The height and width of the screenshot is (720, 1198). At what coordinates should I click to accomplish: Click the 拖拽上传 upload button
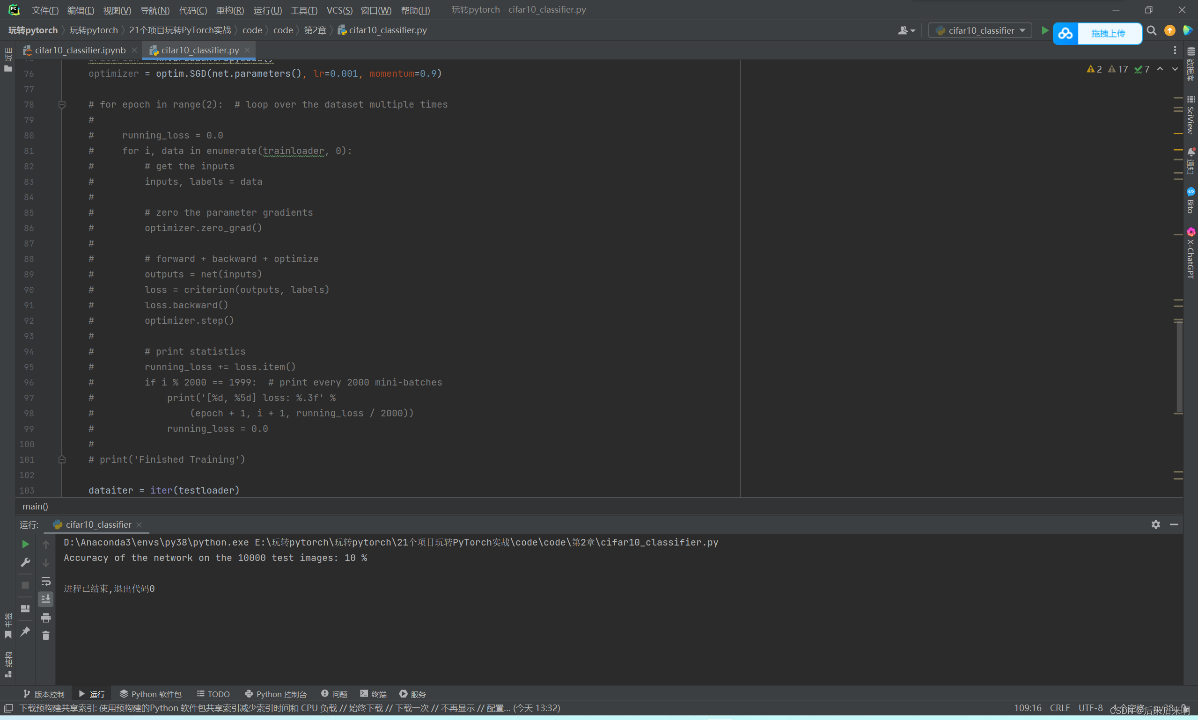click(x=1108, y=34)
